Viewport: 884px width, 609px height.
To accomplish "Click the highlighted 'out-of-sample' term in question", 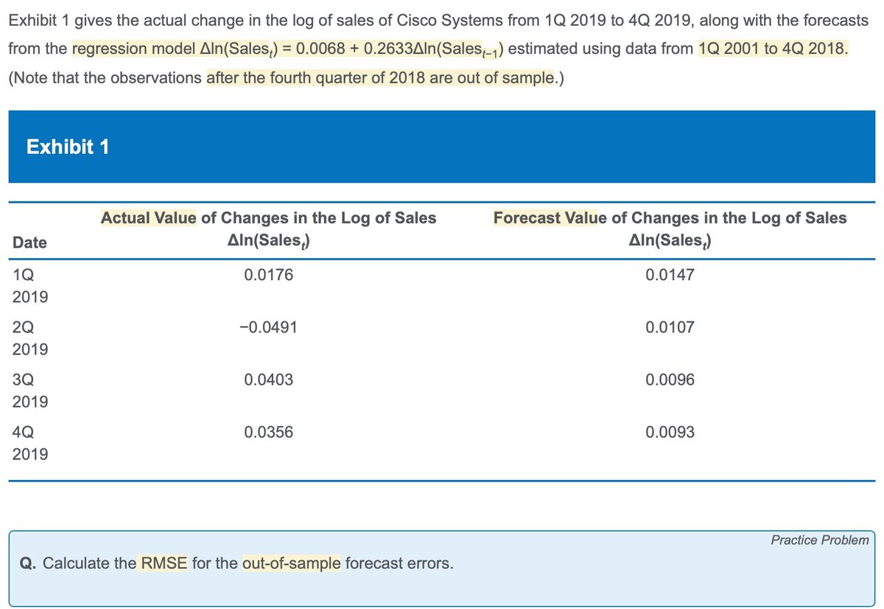I will (291, 564).
